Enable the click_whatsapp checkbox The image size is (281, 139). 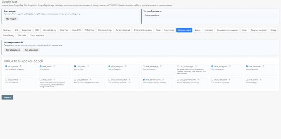[x=144, y=67]
